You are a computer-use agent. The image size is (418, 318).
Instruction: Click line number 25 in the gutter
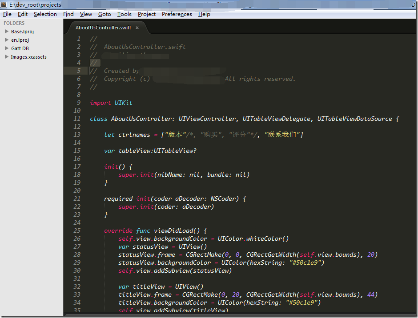point(77,231)
